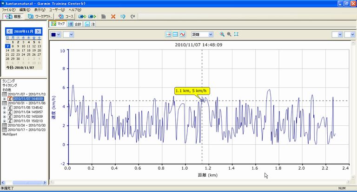The width and height of the screenshot is (357, 192).
Task: Toggle the red curve smoothing icon
Action: (182, 34)
